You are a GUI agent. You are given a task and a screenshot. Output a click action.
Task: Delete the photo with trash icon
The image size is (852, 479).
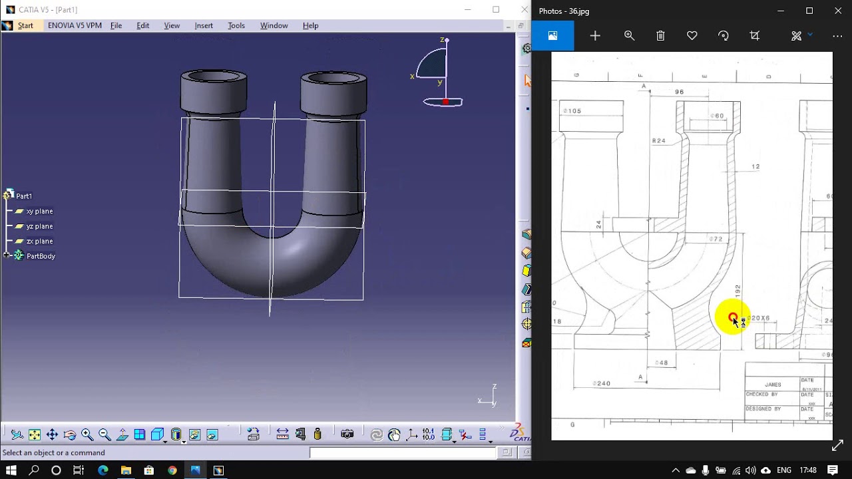pyautogui.click(x=660, y=36)
